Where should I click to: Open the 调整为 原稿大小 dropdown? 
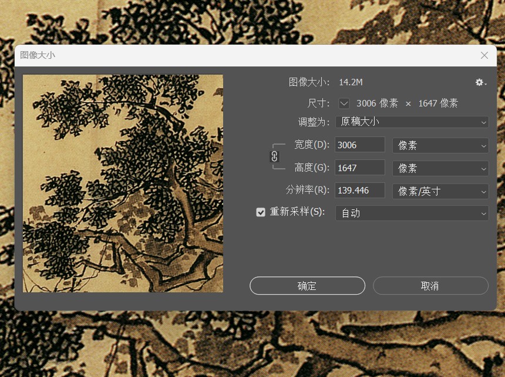tap(412, 122)
